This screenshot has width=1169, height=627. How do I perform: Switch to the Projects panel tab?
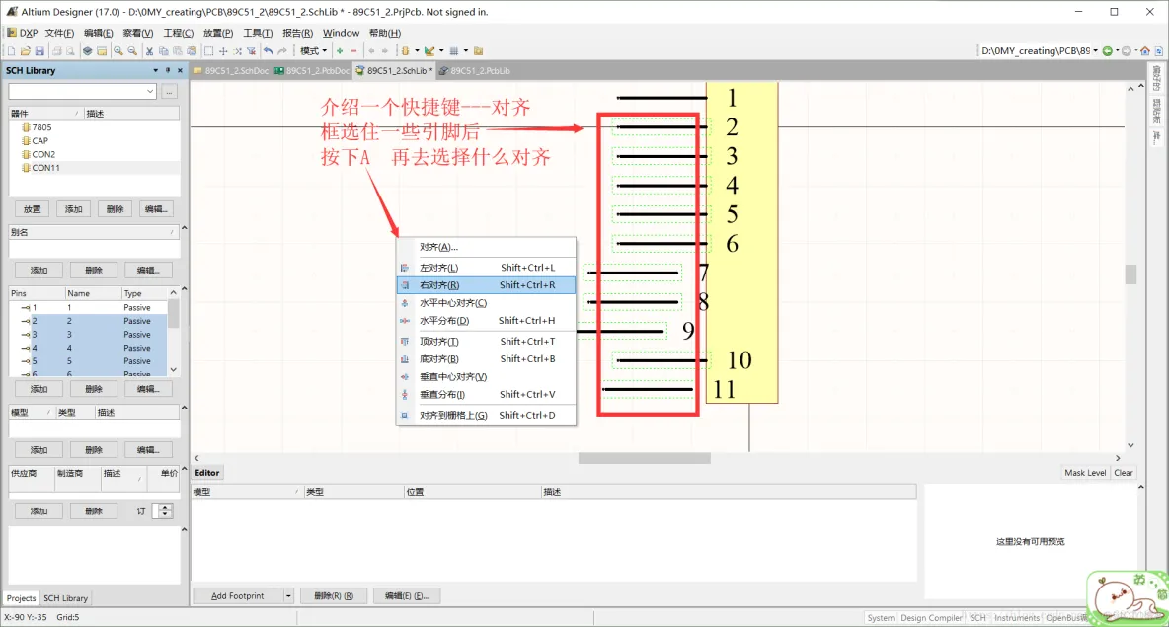tap(21, 598)
